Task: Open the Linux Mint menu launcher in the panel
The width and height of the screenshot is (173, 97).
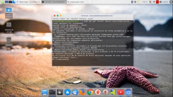Action: [2, 2]
